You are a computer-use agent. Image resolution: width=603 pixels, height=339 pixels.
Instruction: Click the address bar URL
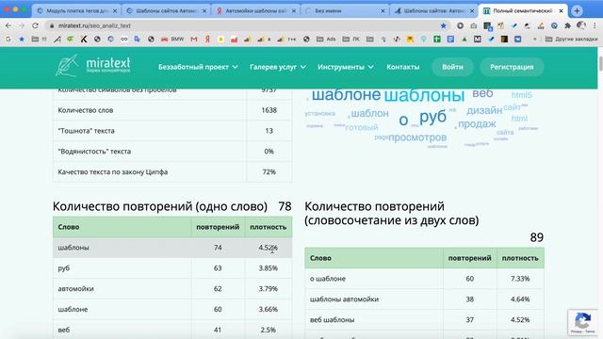pyautogui.click(x=94, y=25)
